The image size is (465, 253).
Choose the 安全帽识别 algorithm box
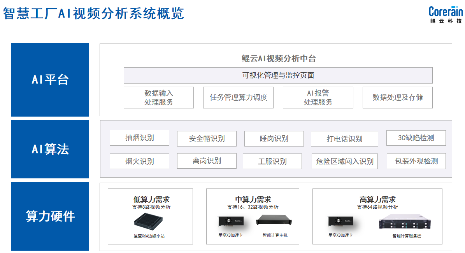point(207,139)
